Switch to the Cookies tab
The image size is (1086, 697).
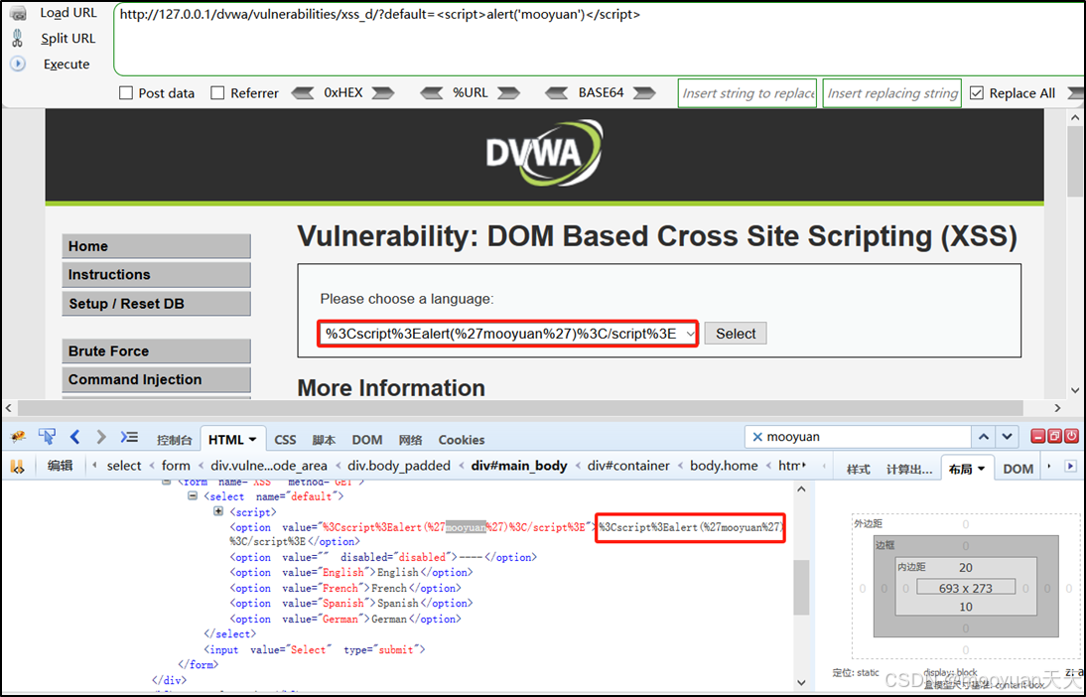(x=462, y=440)
